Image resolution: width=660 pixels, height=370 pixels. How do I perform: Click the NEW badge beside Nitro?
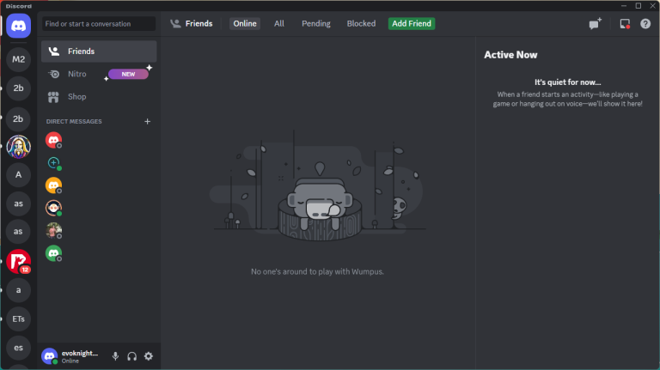tap(128, 74)
